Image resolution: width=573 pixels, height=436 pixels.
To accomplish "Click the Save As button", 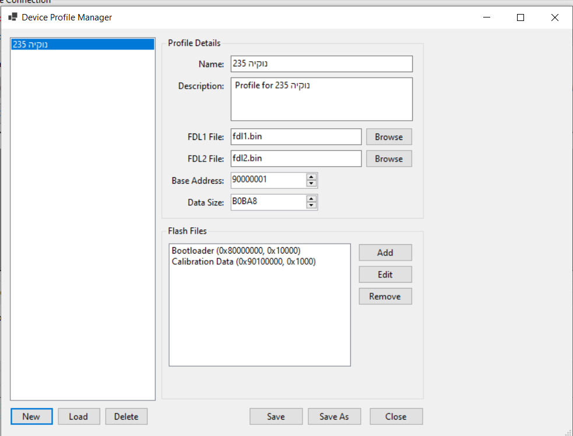I will click(334, 416).
